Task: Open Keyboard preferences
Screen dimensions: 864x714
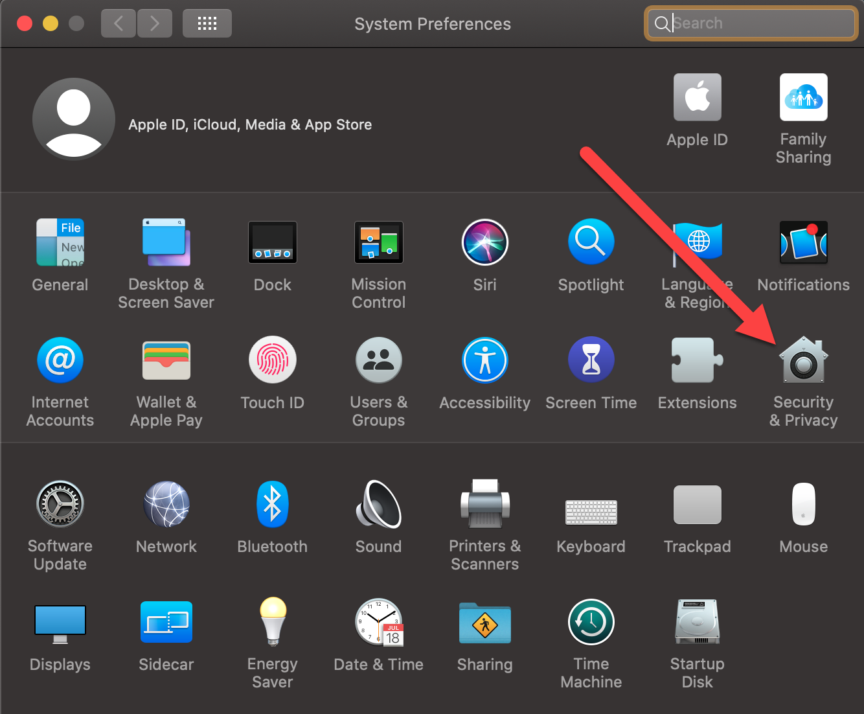Action: [x=591, y=512]
